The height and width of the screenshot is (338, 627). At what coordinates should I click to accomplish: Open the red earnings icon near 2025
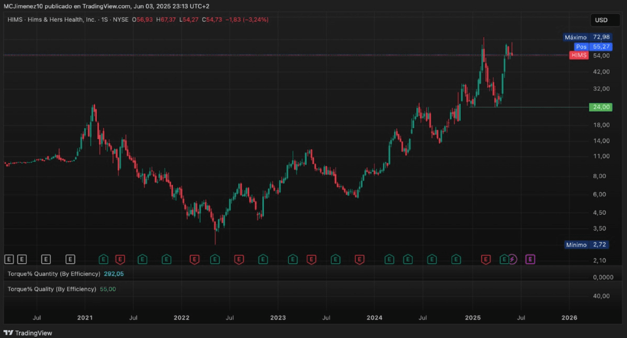pos(485,259)
